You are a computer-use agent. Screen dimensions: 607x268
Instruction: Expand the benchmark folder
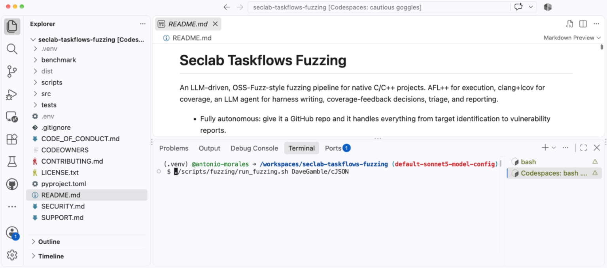87,60
